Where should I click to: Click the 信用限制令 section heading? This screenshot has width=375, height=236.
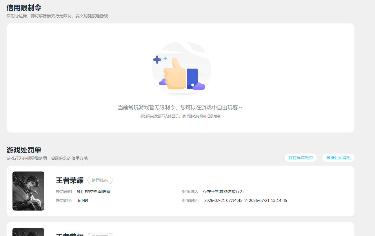(x=24, y=8)
